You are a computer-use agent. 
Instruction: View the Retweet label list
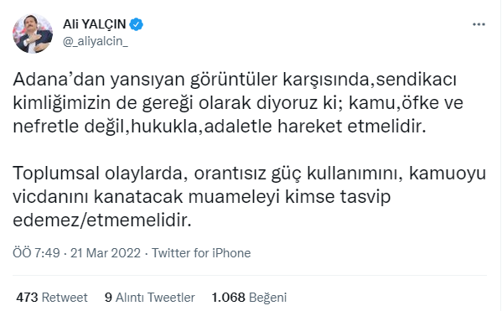click(65, 298)
